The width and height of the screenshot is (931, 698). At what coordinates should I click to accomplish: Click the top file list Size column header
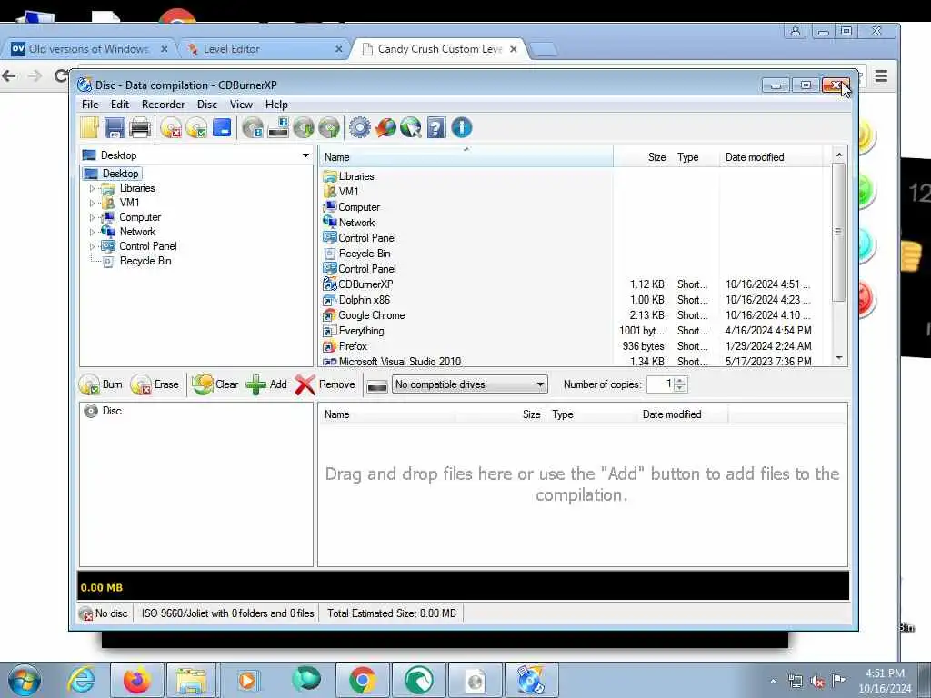pos(643,157)
